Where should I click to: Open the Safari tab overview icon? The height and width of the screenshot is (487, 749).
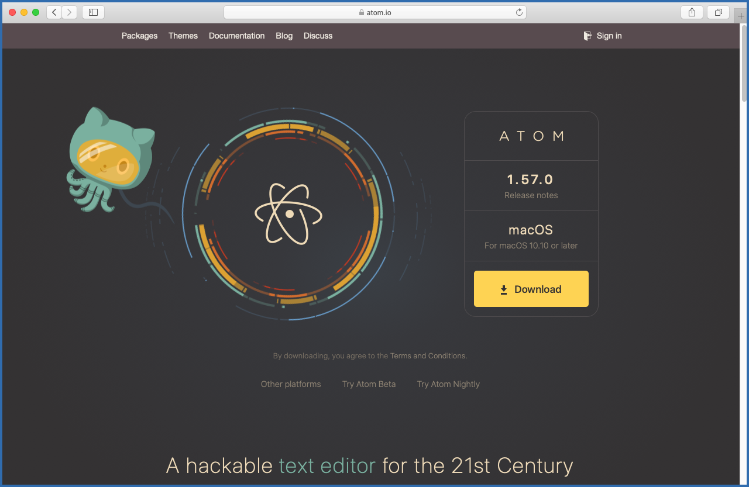pos(718,12)
